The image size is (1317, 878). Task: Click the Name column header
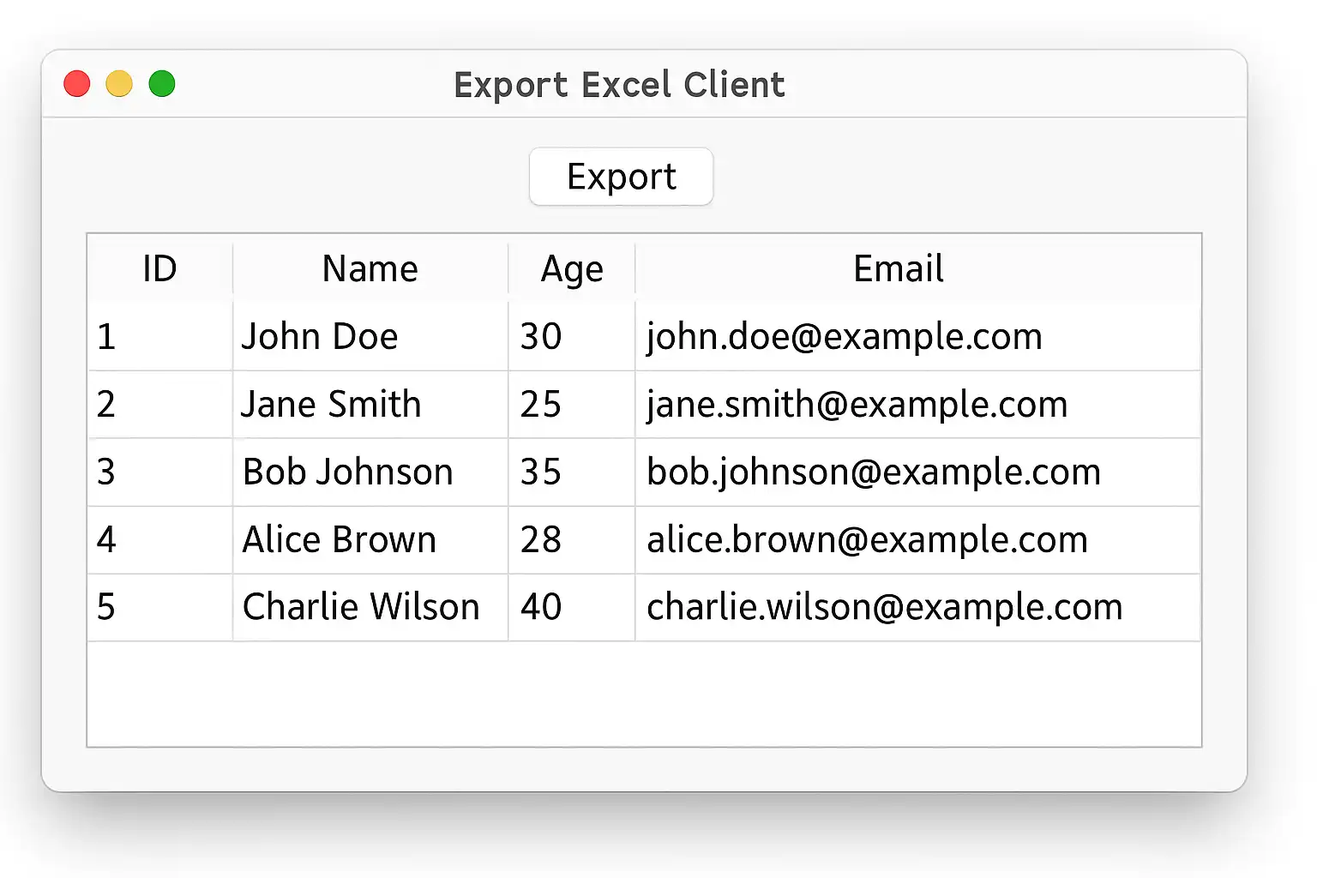tap(370, 269)
